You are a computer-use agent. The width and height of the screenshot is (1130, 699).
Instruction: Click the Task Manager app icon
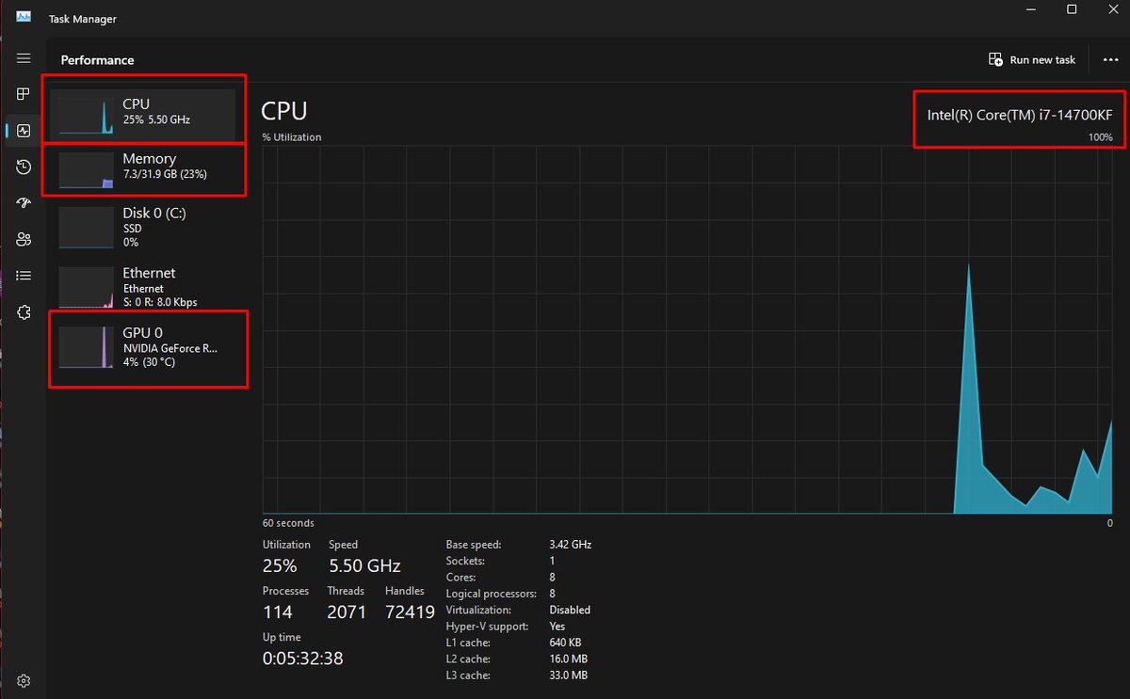[24, 18]
